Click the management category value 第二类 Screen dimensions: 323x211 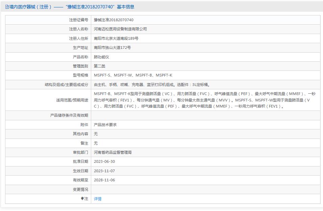pyautogui.click(x=100, y=66)
